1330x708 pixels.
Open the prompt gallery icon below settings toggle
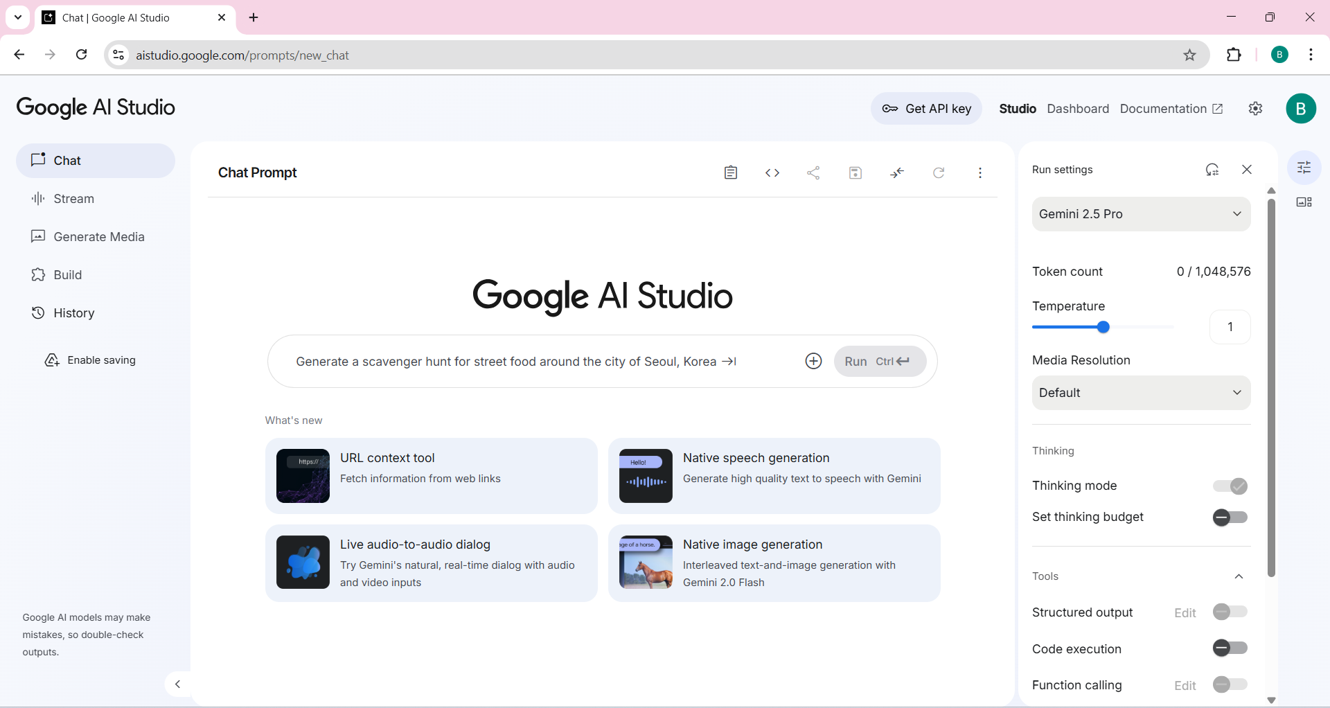(1304, 202)
